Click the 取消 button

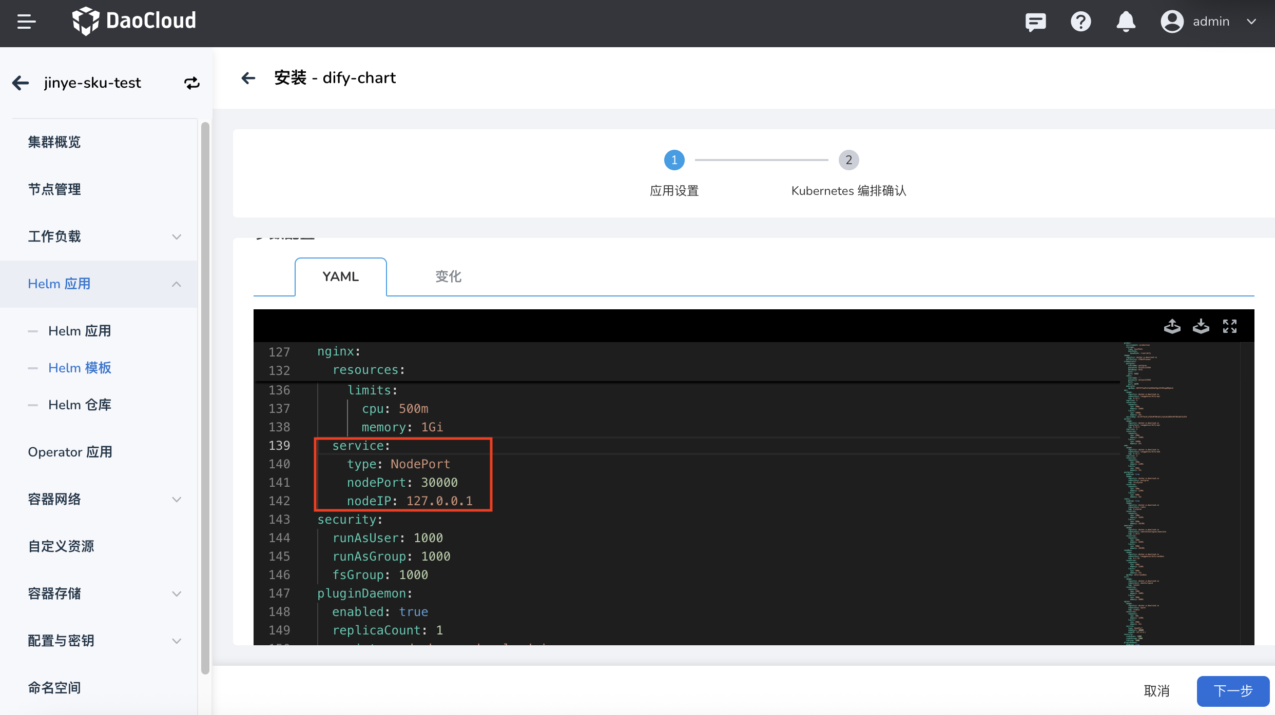tap(1156, 691)
